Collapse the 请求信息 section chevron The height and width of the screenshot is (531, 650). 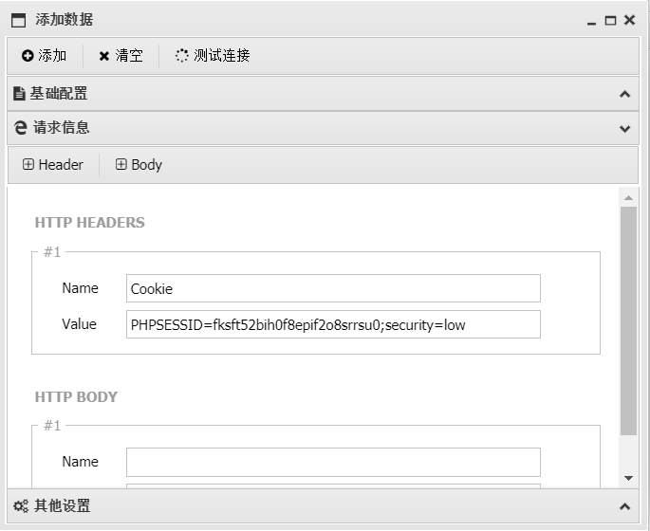624,128
